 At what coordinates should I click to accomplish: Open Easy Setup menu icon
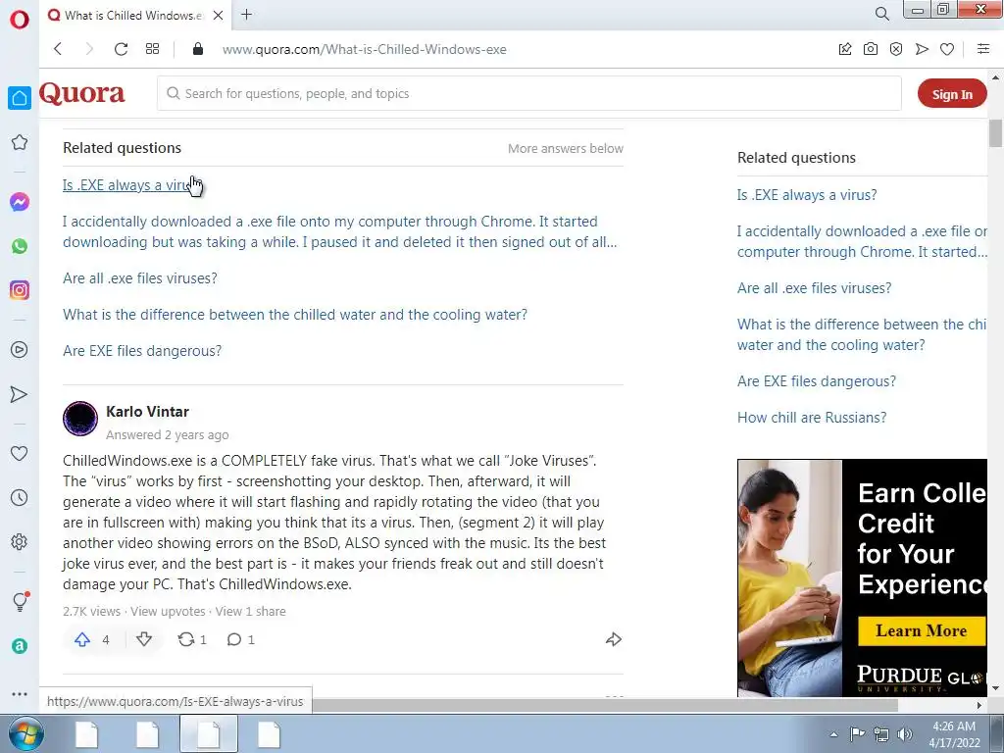point(983,49)
